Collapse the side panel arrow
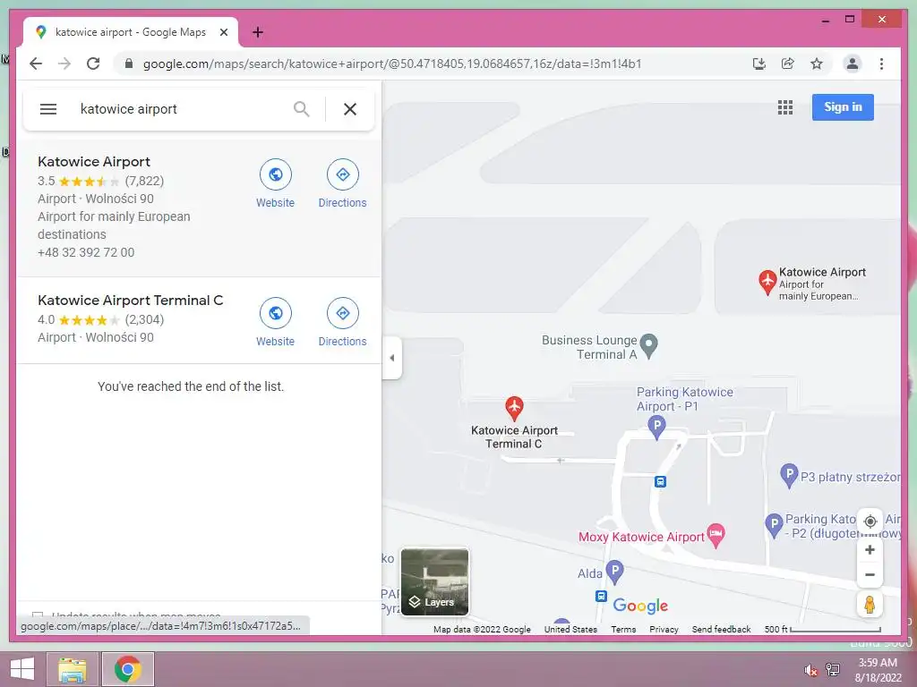917x687 pixels. (x=392, y=358)
